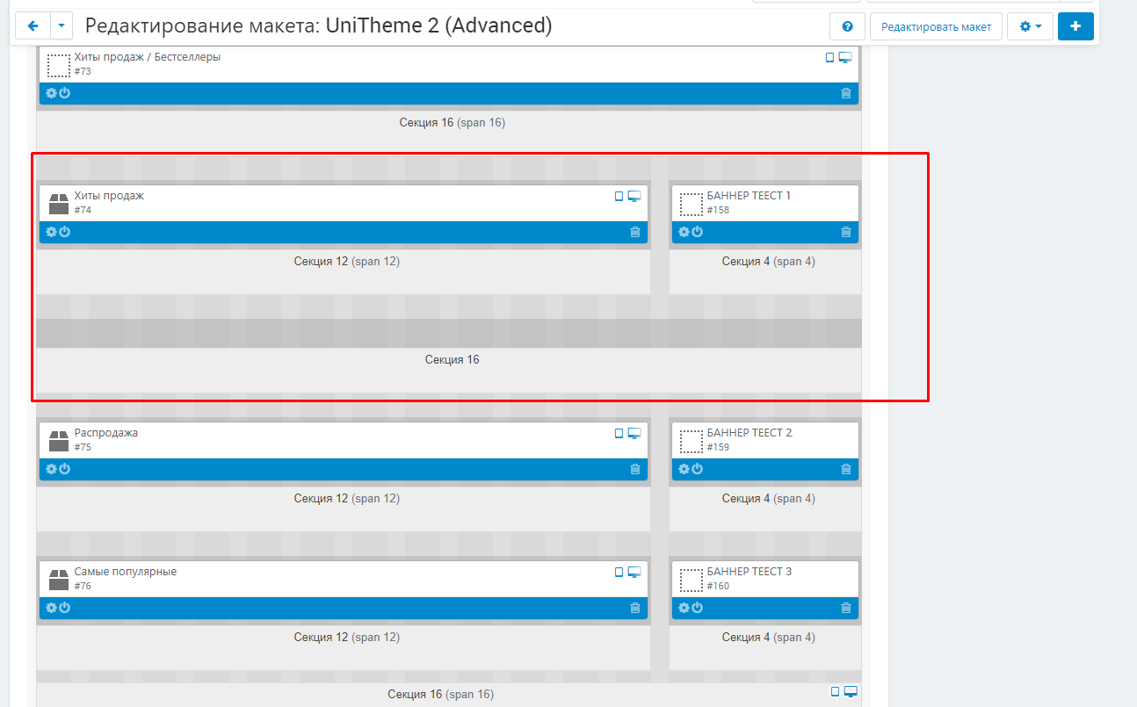Viewport: 1137px width, 707px height.
Task: Open the caret dropdown beside back arrow
Action: tap(62, 26)
